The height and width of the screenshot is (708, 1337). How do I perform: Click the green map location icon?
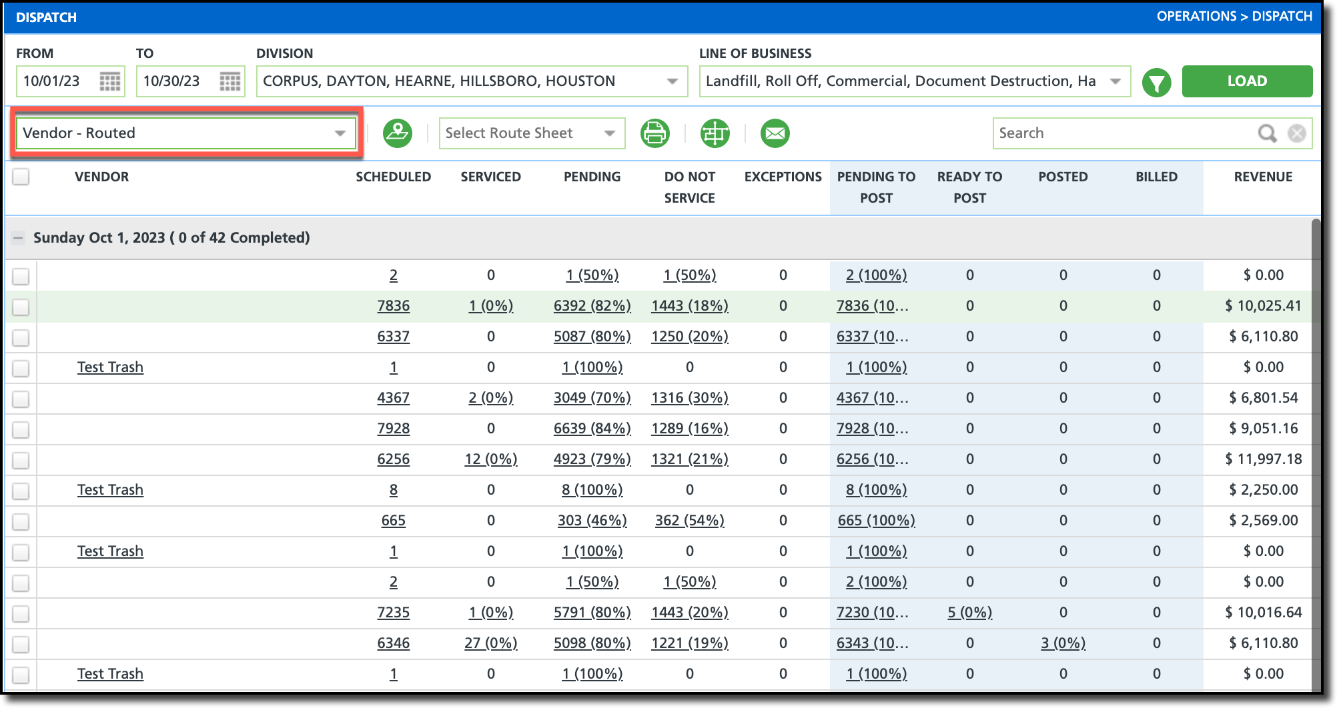pos(398,133)
